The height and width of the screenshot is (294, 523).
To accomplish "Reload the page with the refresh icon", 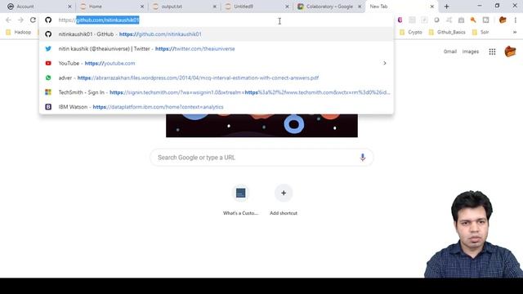I will click(x=33, y=20).
